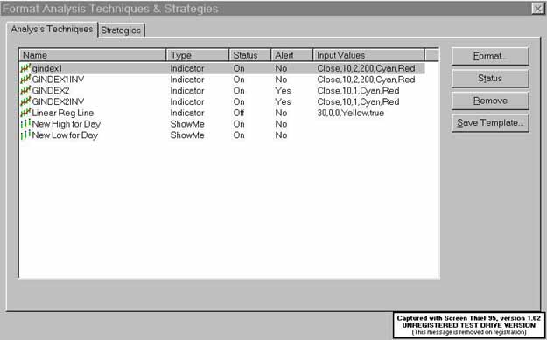Select the New High for Day row name
Image resolution: width=547 pixels, height=340 pixels.
(x=67, y=124)
